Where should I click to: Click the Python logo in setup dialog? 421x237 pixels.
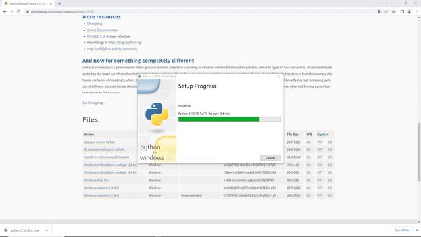[x=157, y=114]
